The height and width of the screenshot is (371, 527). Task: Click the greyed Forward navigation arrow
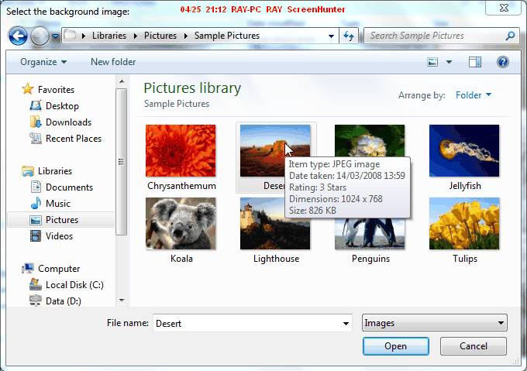tap(40, 36)
